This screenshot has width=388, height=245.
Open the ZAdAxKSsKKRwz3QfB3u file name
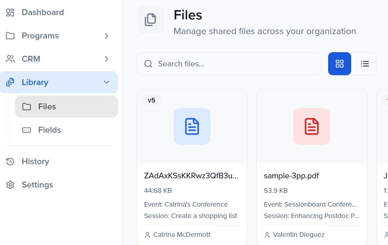[x=191, y=176]
